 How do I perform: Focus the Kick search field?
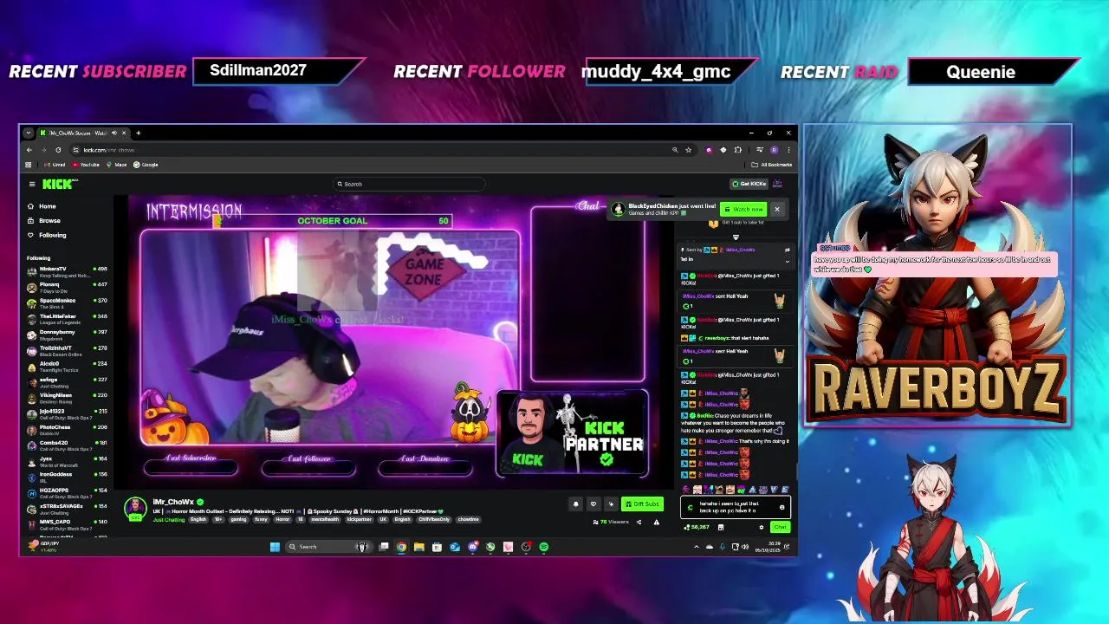coord(409,184)
